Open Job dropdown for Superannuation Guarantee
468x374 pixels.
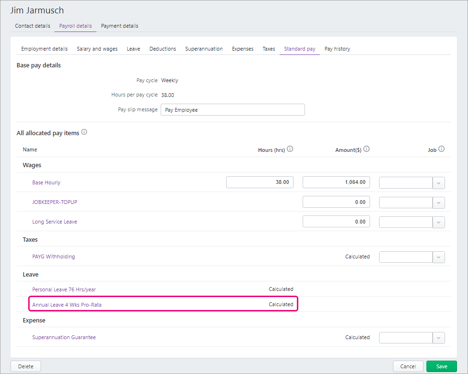pyautogui.click(x=438, y=338)
